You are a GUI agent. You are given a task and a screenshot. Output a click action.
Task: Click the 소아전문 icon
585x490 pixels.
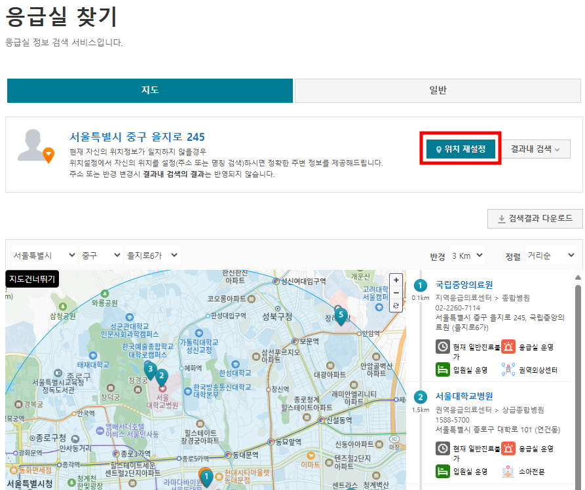(x=508, y=472)
